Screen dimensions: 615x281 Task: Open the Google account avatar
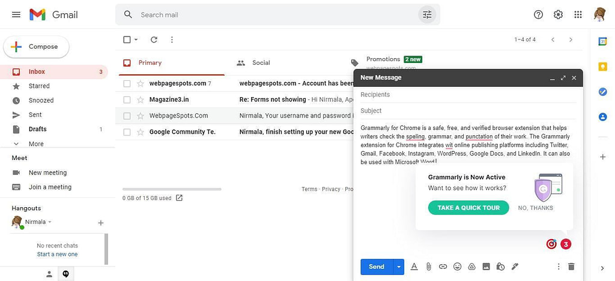[x=599, y=14]
